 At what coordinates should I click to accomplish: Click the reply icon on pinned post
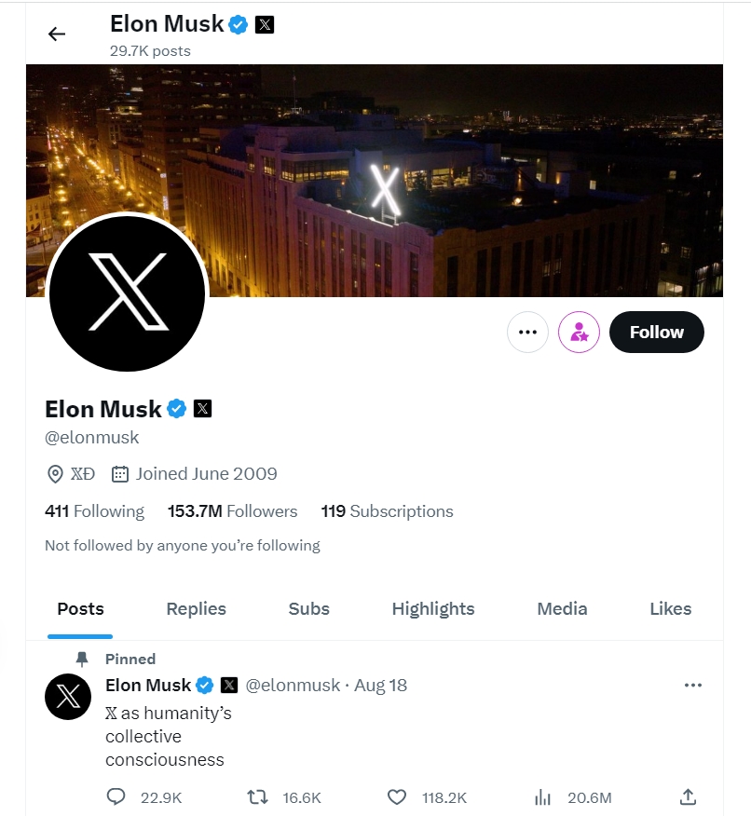pos(116,797)
